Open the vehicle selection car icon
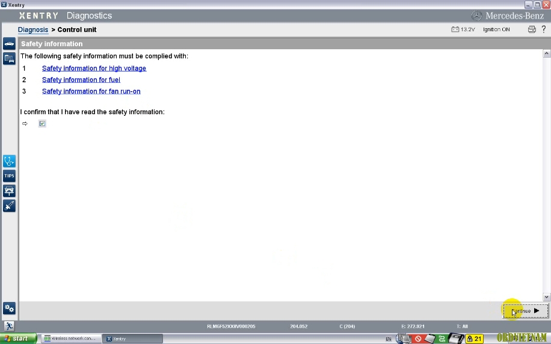Screen dimensions: 551x344 coord(9,44)
